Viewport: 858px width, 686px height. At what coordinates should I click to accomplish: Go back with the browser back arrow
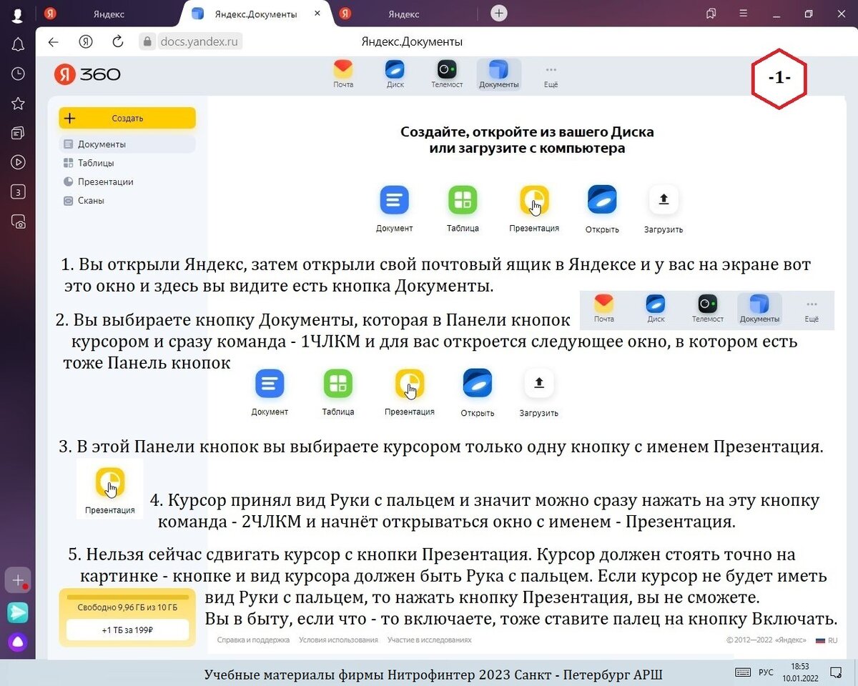[53, 42]
